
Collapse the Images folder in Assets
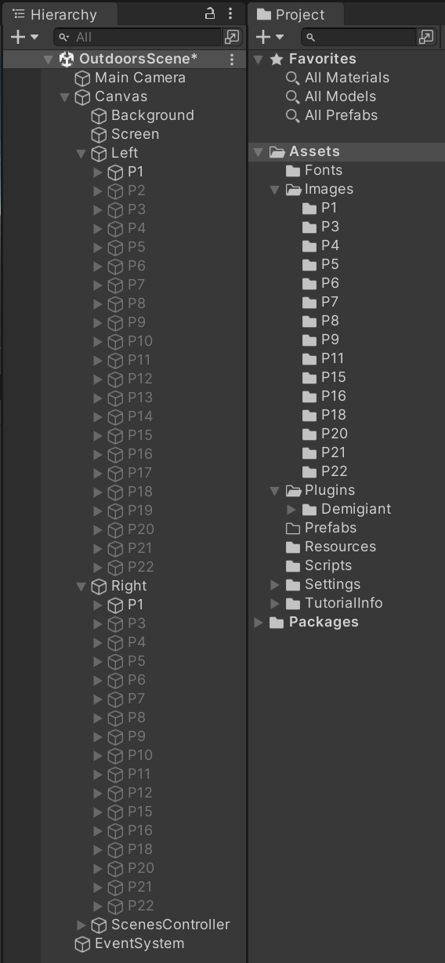tap(275, 189)
